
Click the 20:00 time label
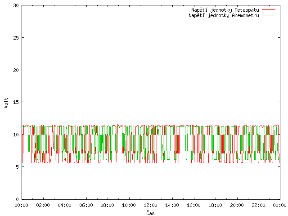pyautogui.click(x=237, y=205)
